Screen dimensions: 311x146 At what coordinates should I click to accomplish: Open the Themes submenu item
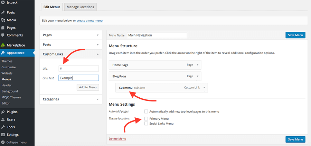pos(7,61)
